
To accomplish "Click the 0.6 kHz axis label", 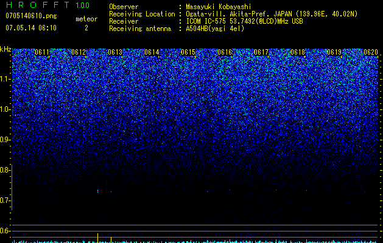I will click(5, 231).
